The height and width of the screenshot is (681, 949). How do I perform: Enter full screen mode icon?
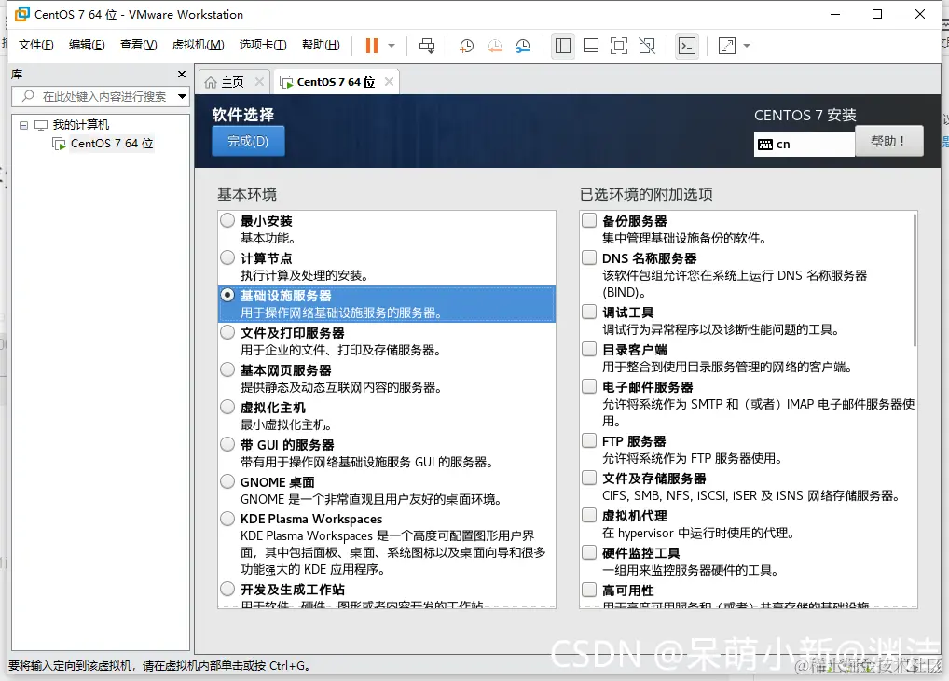pyautogui.click(x=619, y=46)
